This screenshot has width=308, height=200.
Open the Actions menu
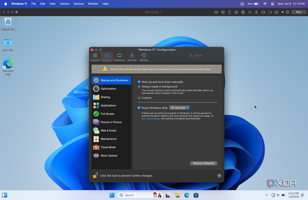coord(65,4)
